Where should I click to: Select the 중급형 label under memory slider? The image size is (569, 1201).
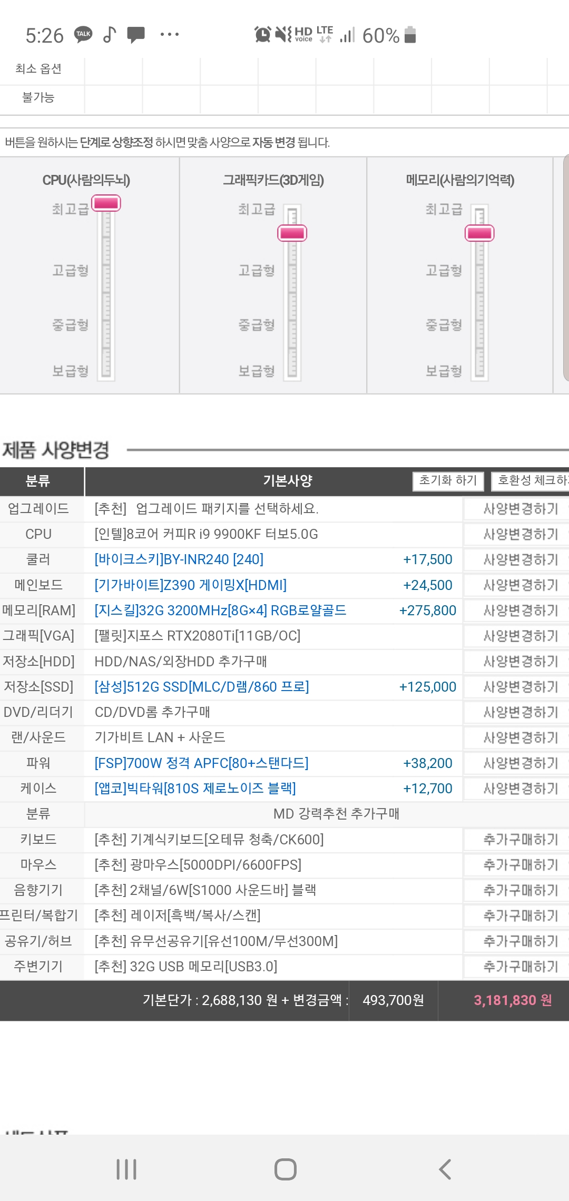[x=444, y=324]
